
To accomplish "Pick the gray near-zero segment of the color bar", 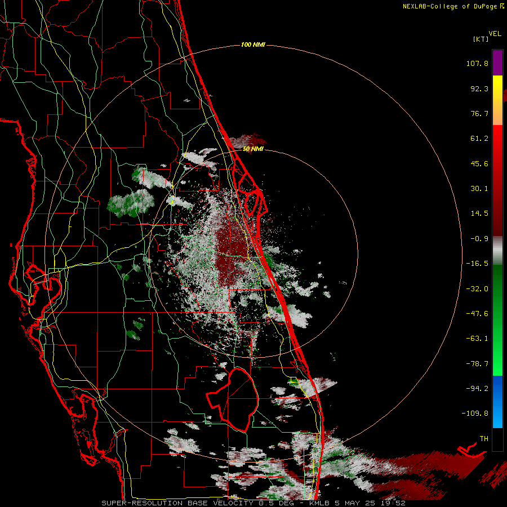I will pos(497,251).
